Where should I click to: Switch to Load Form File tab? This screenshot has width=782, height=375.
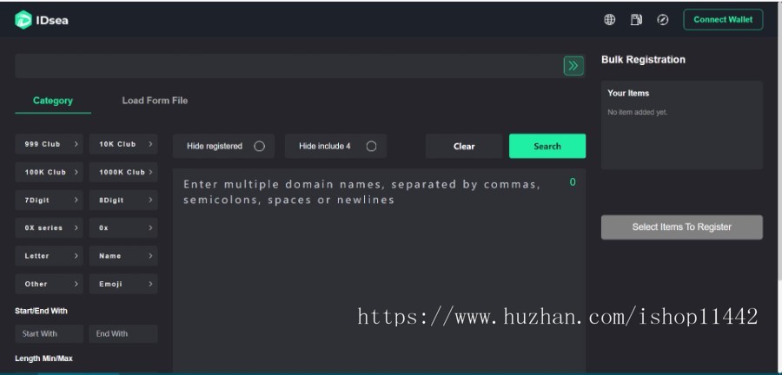click(x=155, y=101)
